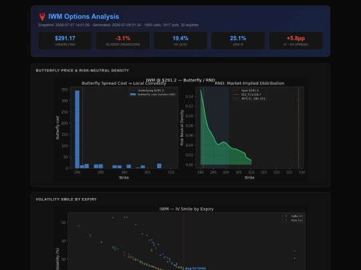Click the 310 tick on the butterfly x-axis
This screenshot has height=270, width=361.
point(171,173)
